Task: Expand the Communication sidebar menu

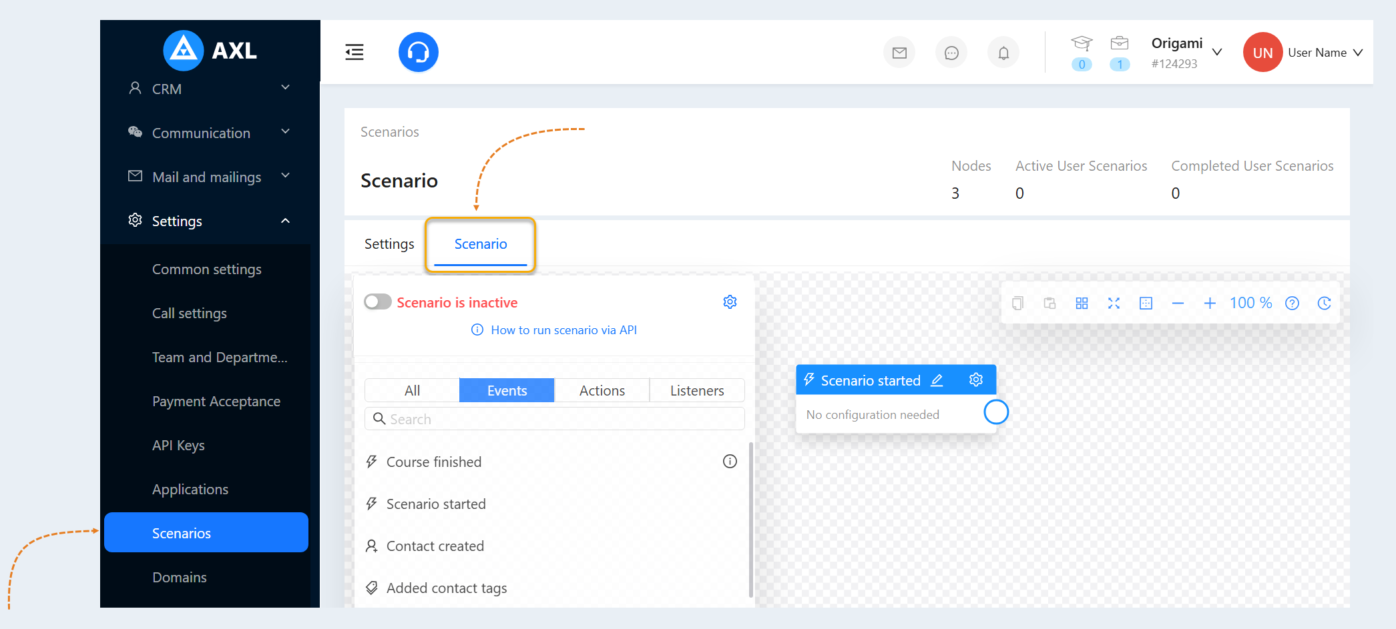Action: pos(210,133)
